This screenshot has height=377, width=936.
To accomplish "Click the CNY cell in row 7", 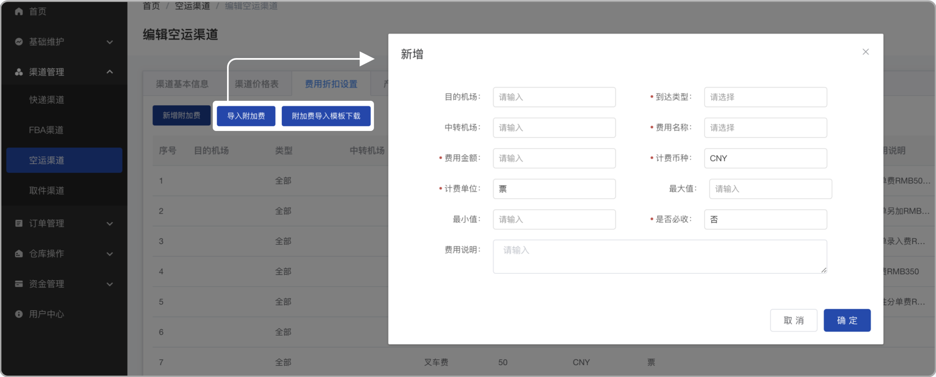I will tap(581, 362).
